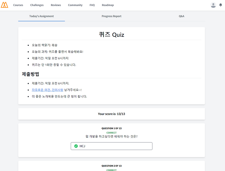Click the orange site logo
Image resolution: width=225 pixels, height=171 pixels.
4,5
